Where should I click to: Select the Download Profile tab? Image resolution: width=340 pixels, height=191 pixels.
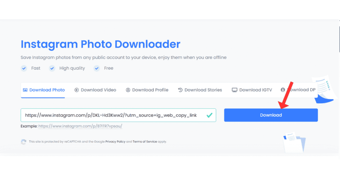(x=150, y=90)
